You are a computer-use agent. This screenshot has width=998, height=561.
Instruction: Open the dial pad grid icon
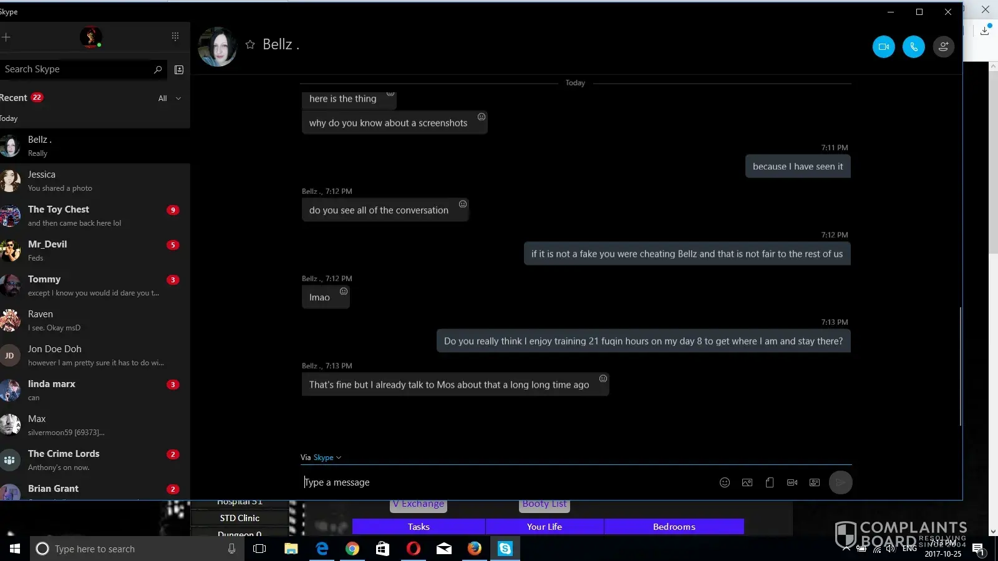pyautogui.click(x=175, y=37)
